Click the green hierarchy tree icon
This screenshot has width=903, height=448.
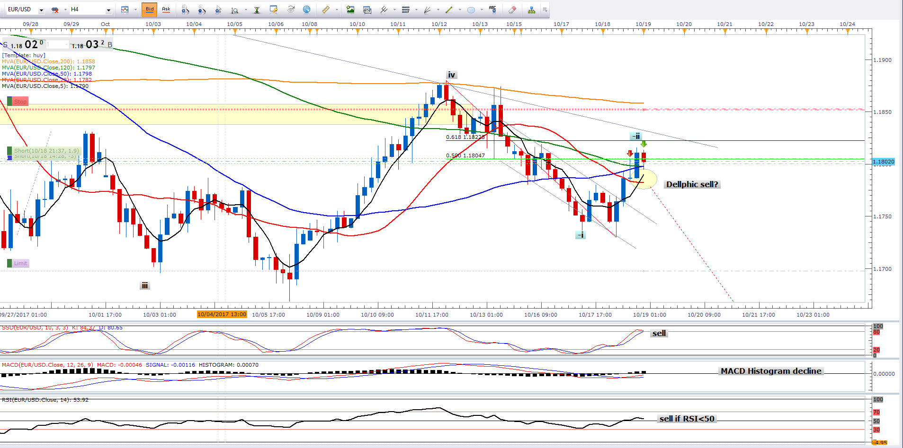(x=531, y=9)
